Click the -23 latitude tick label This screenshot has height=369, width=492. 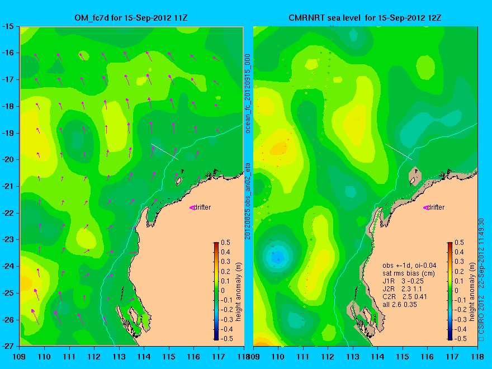[x=8, y=239]
